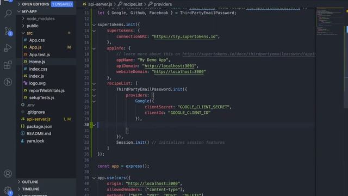348x196 pixels.
Task: Click the 1 UNSAVED badge
Action: 62,4
